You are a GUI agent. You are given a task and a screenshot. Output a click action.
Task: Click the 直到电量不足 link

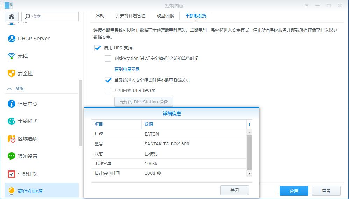127,69
